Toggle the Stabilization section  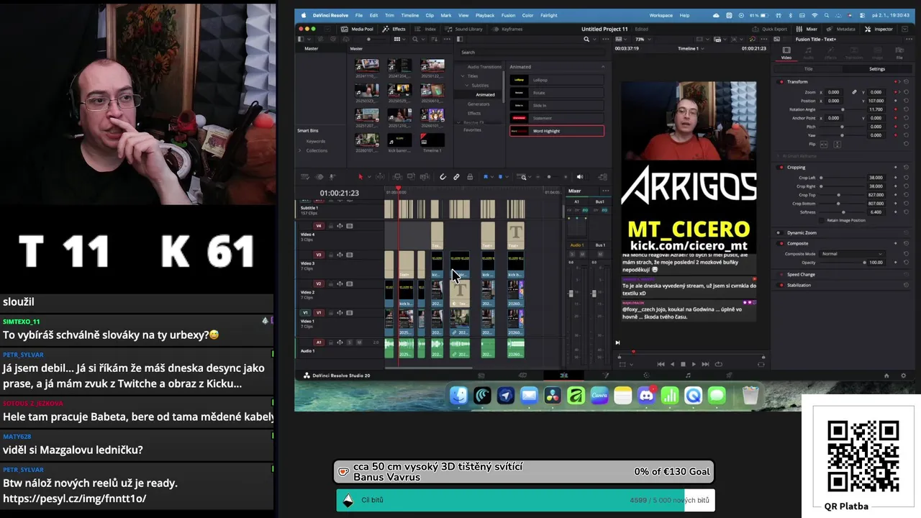click(781, 285)
